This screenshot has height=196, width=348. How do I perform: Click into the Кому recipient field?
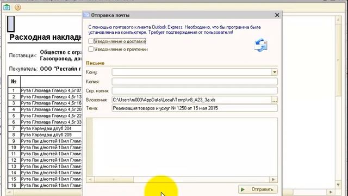click(191, 72)
